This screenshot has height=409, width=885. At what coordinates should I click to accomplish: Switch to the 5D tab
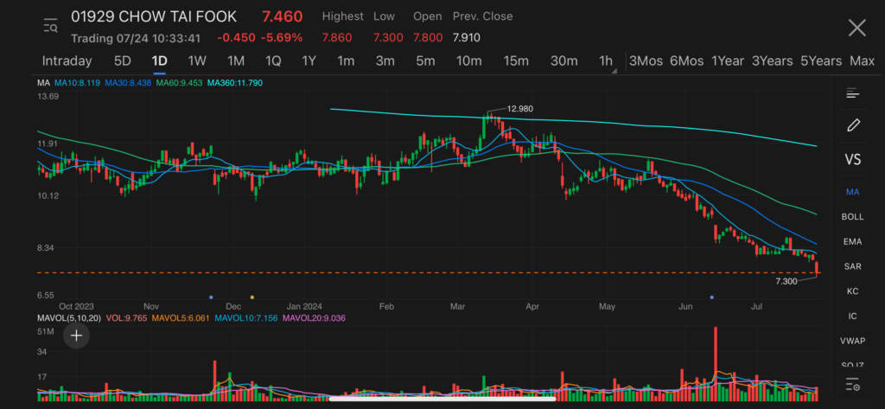coord(123,61)
